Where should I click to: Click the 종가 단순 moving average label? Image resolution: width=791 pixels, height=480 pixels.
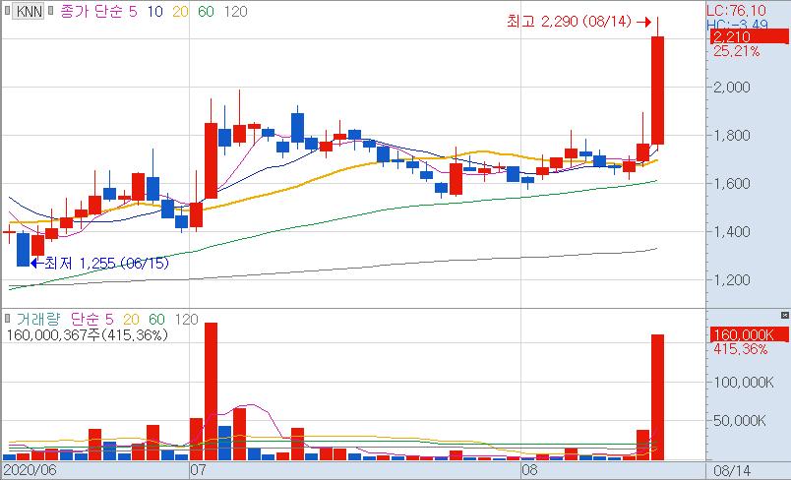[91, 11]
